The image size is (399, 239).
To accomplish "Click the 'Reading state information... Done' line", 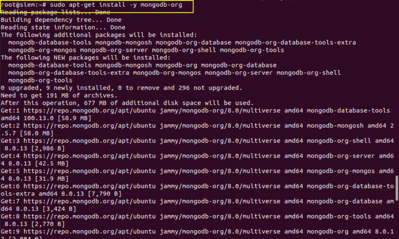I will click(63, 28).
